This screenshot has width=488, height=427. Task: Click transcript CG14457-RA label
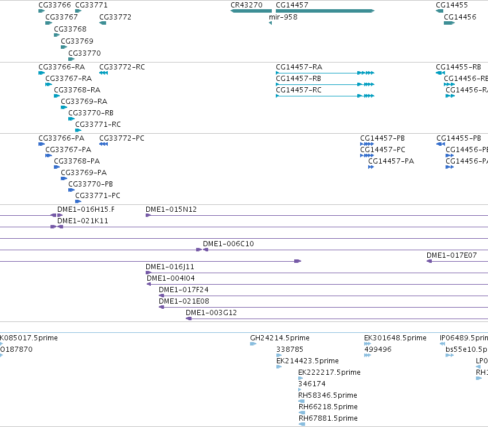click(x=299, y=67)
